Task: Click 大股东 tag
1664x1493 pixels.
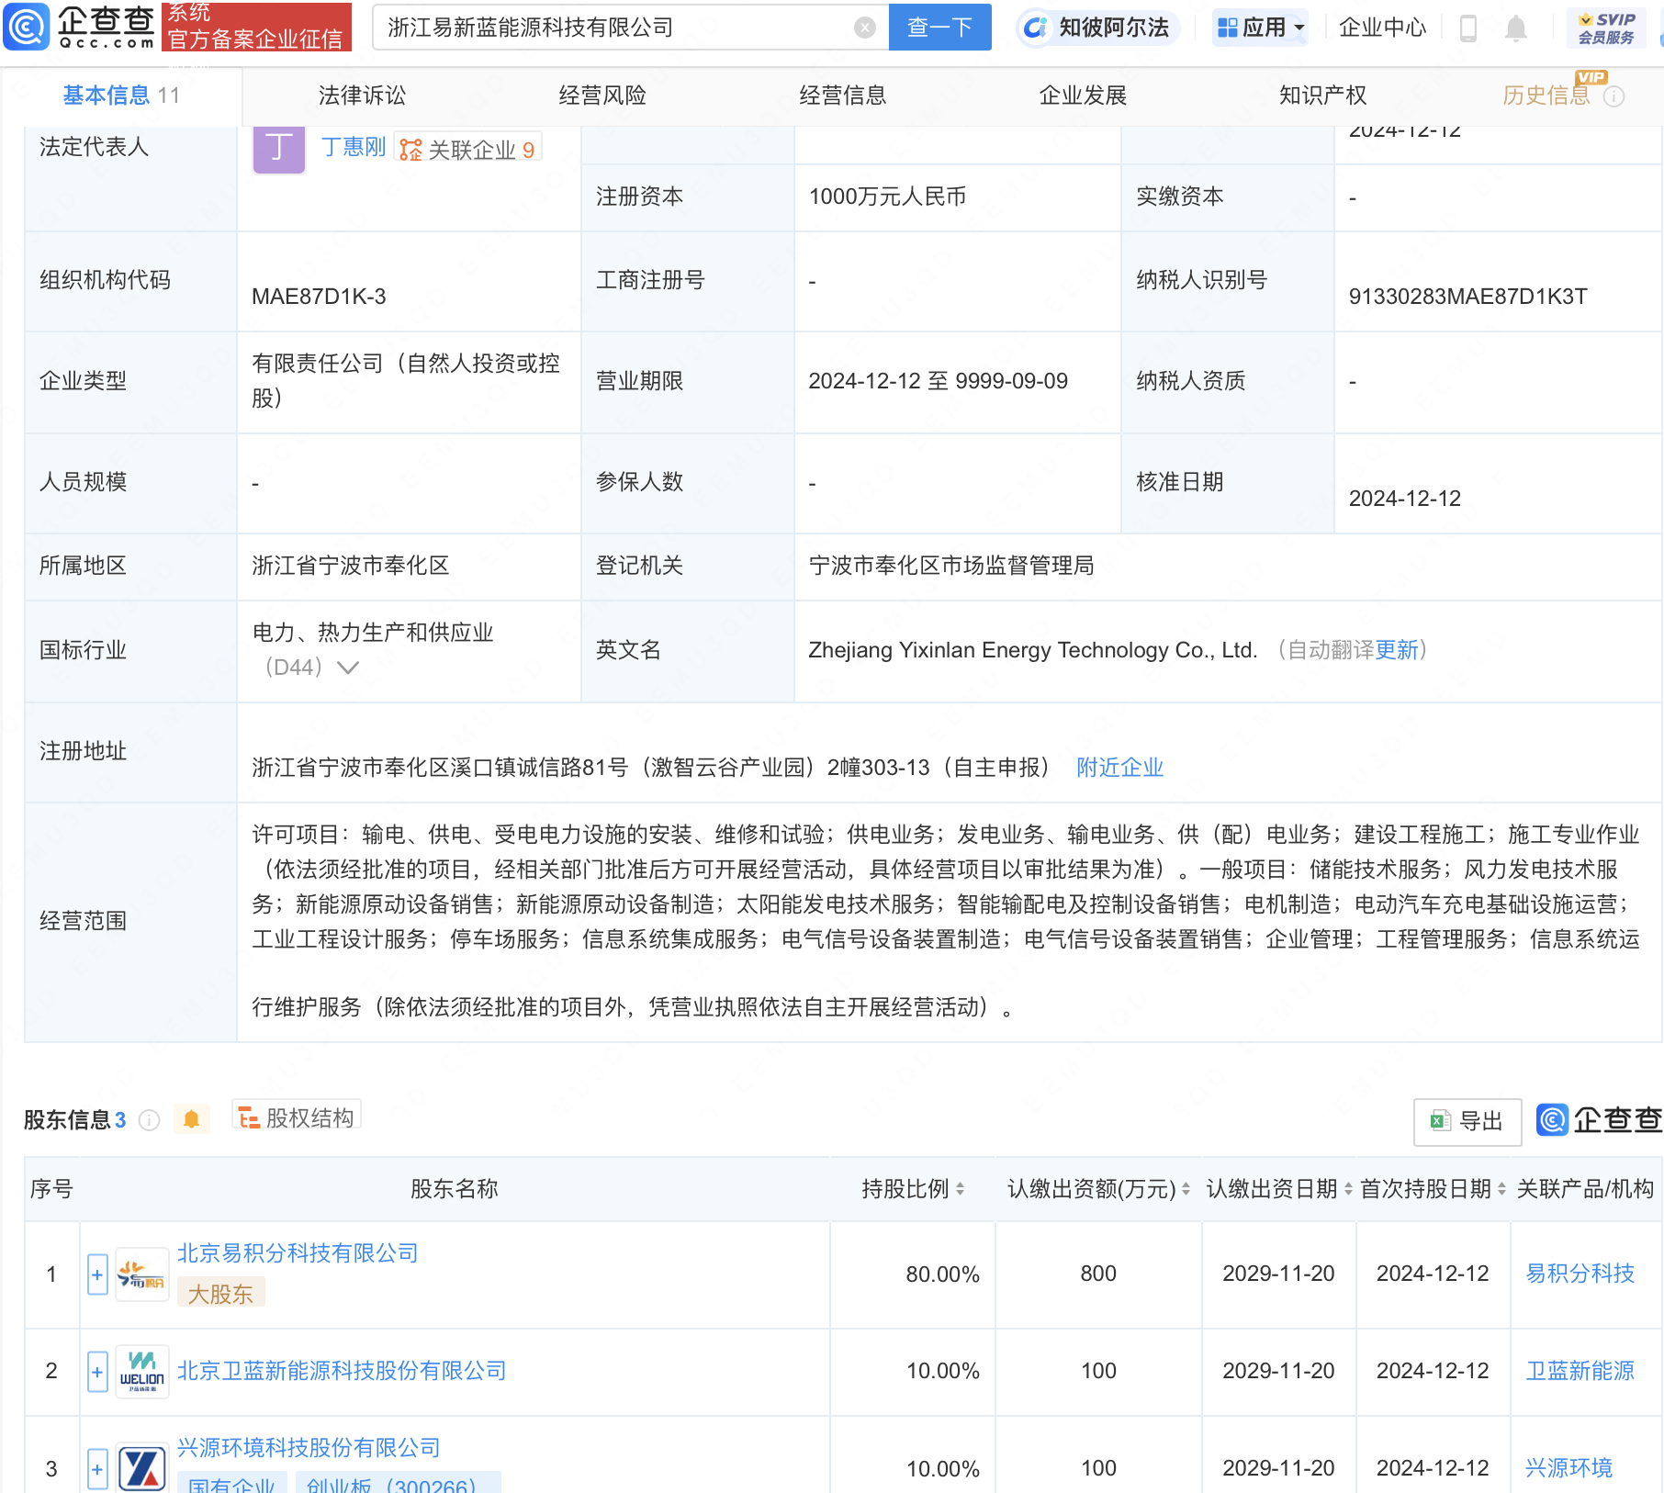Action: coord(220,1294)
